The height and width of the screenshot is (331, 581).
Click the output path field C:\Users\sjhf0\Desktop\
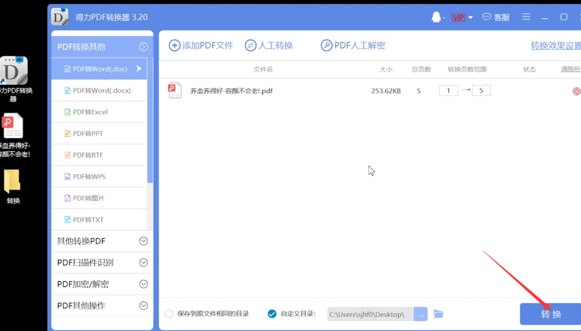click(370, 314)
